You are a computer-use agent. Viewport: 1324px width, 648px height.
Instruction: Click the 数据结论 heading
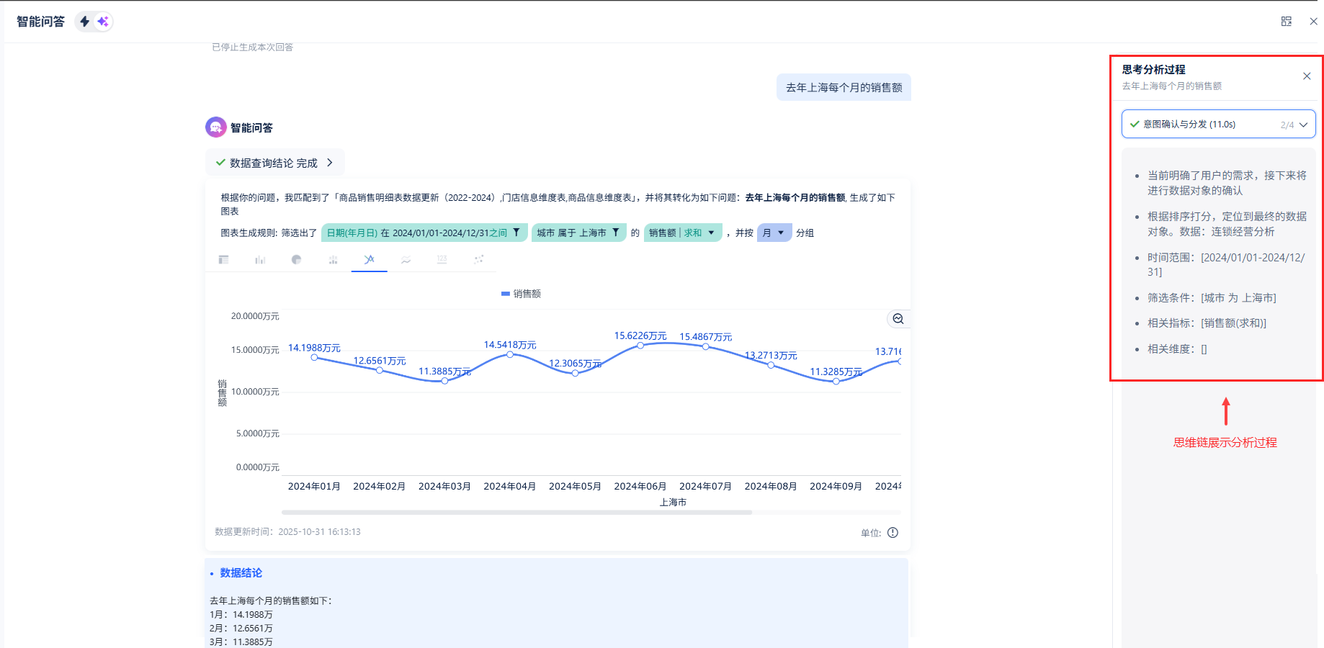click(x=241, y=573)
